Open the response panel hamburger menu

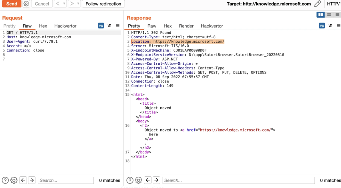[338, 26]
